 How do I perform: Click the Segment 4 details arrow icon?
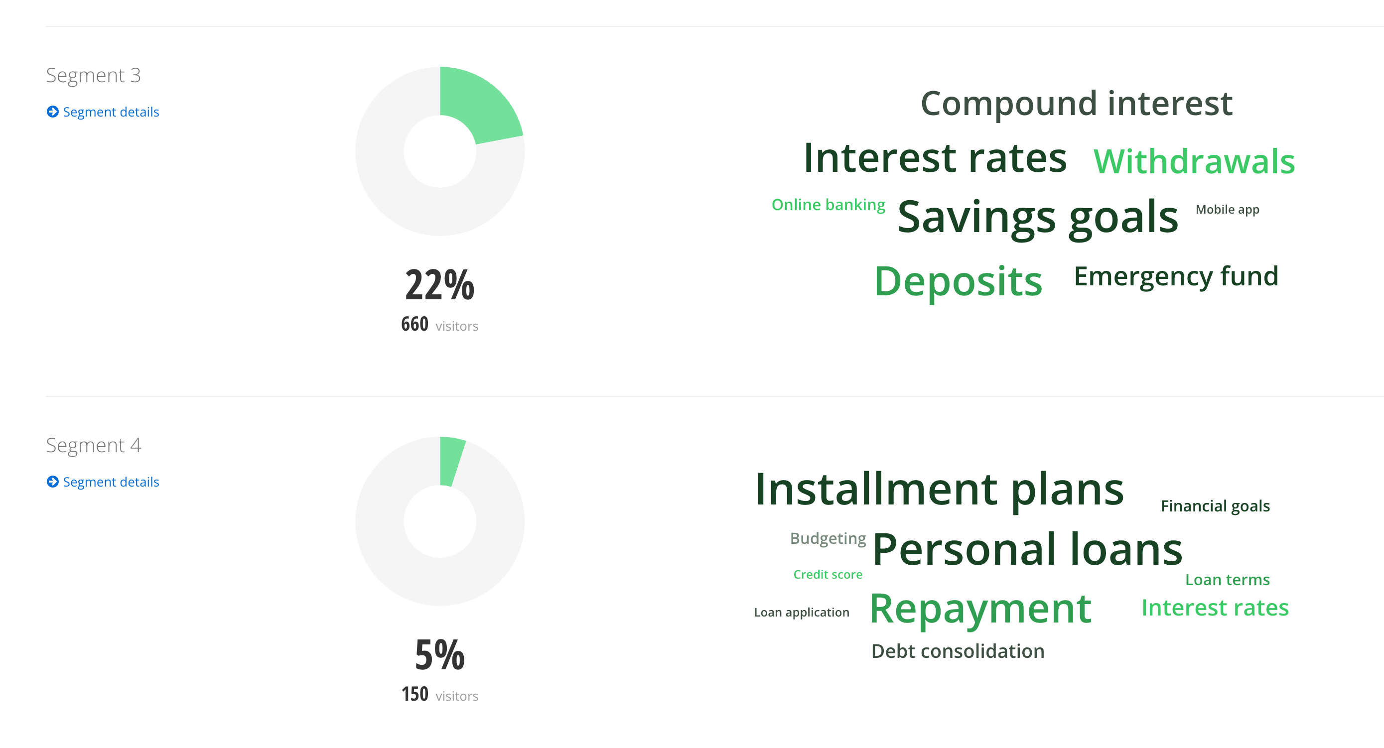[53, 482]
